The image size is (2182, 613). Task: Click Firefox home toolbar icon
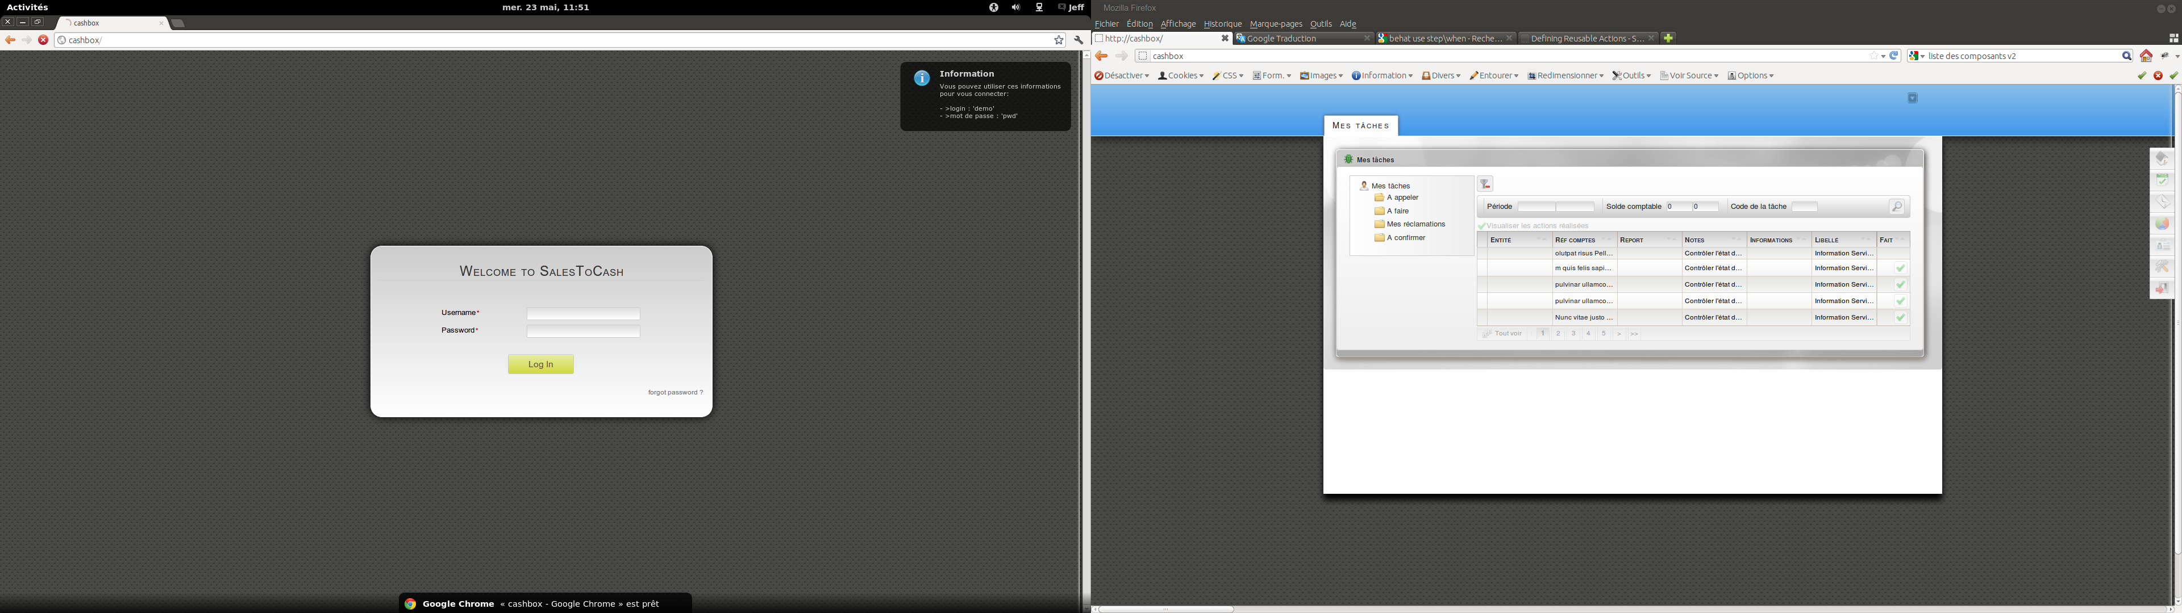point(2146,57)
